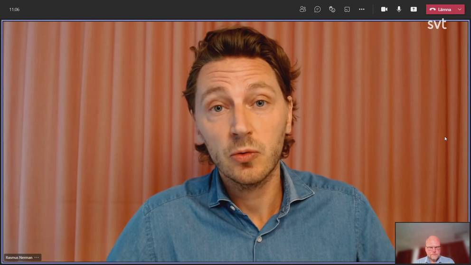Click the Rasmus Nerman name label
This screenshot has height=265, width=471.
[x=19, y=257]
